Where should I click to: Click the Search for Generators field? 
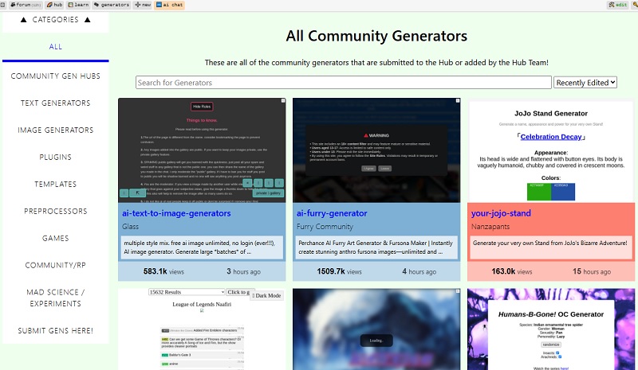(343, 82)
